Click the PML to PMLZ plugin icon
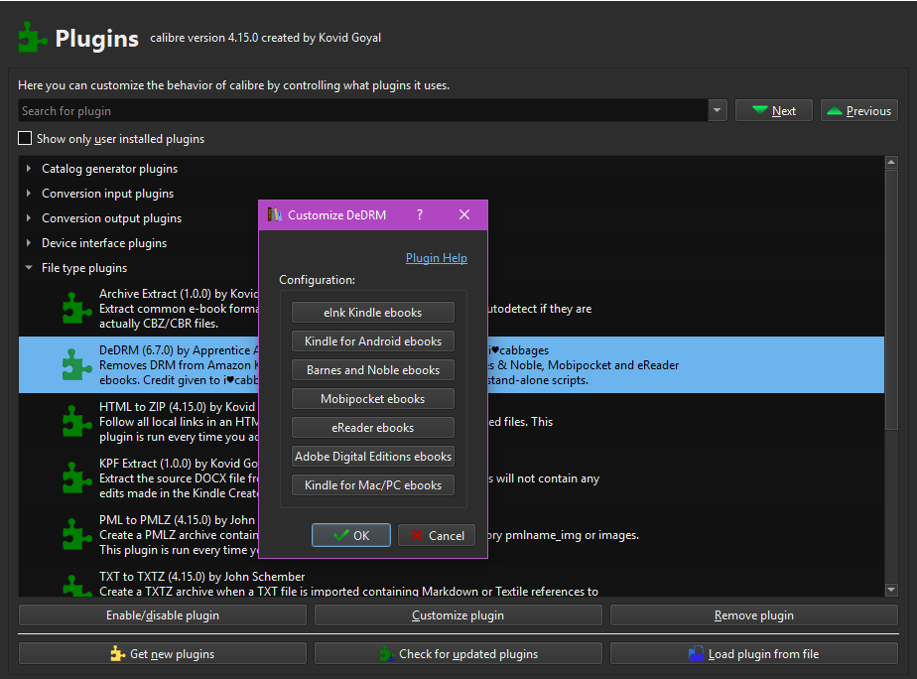Screen dimensions: 917x679 point(76,534)
